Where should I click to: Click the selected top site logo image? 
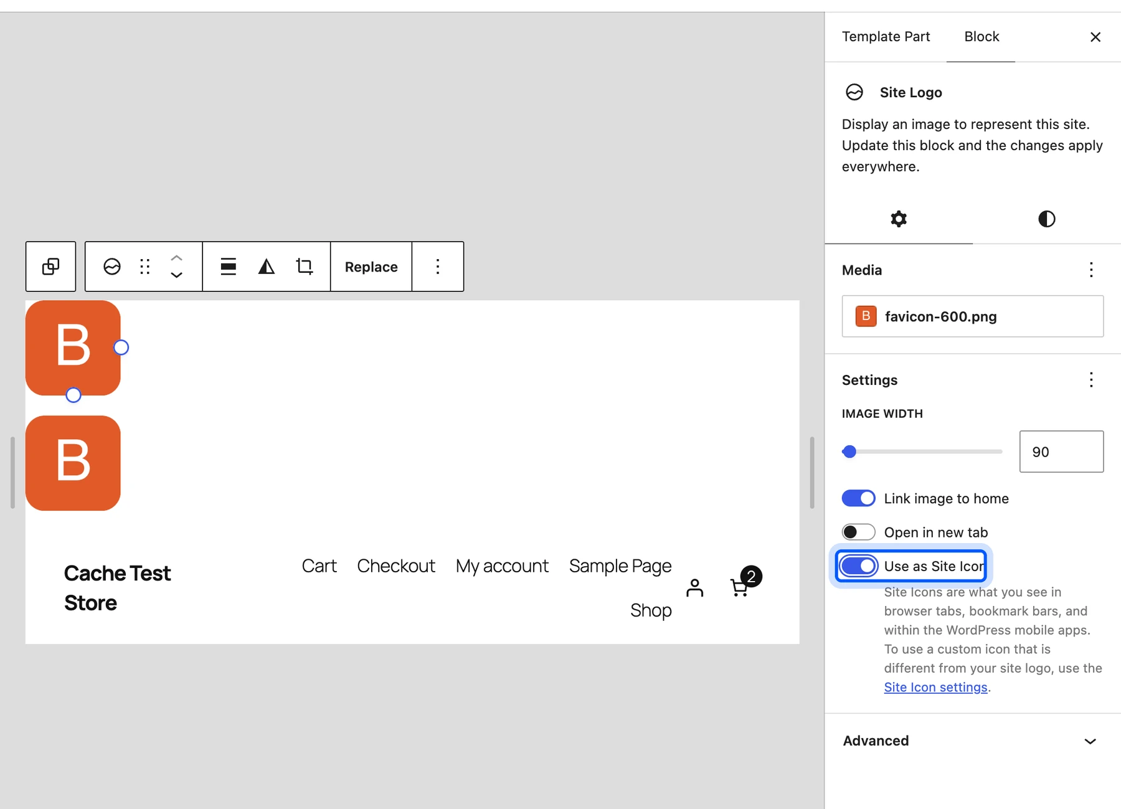73,348
